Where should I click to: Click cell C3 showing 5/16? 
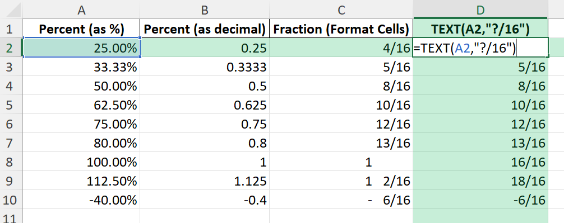341,67
